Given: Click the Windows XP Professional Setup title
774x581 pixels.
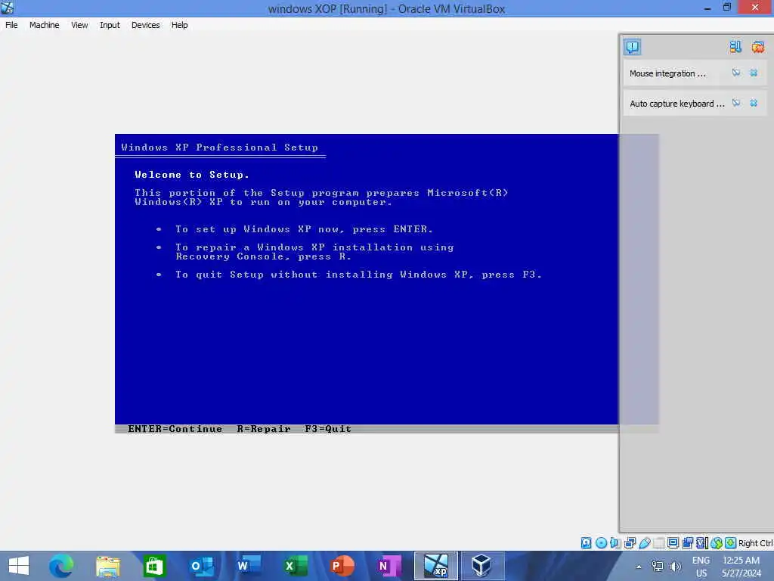Looking at the screenshot, I should click(x=220, y=148).
